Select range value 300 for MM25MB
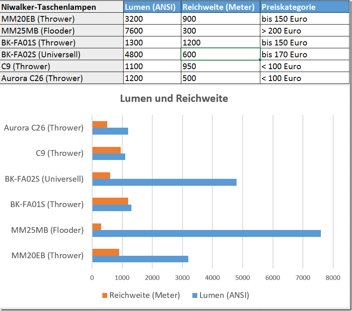The height and width of the screenshot is (311, 352). point(221,31)
